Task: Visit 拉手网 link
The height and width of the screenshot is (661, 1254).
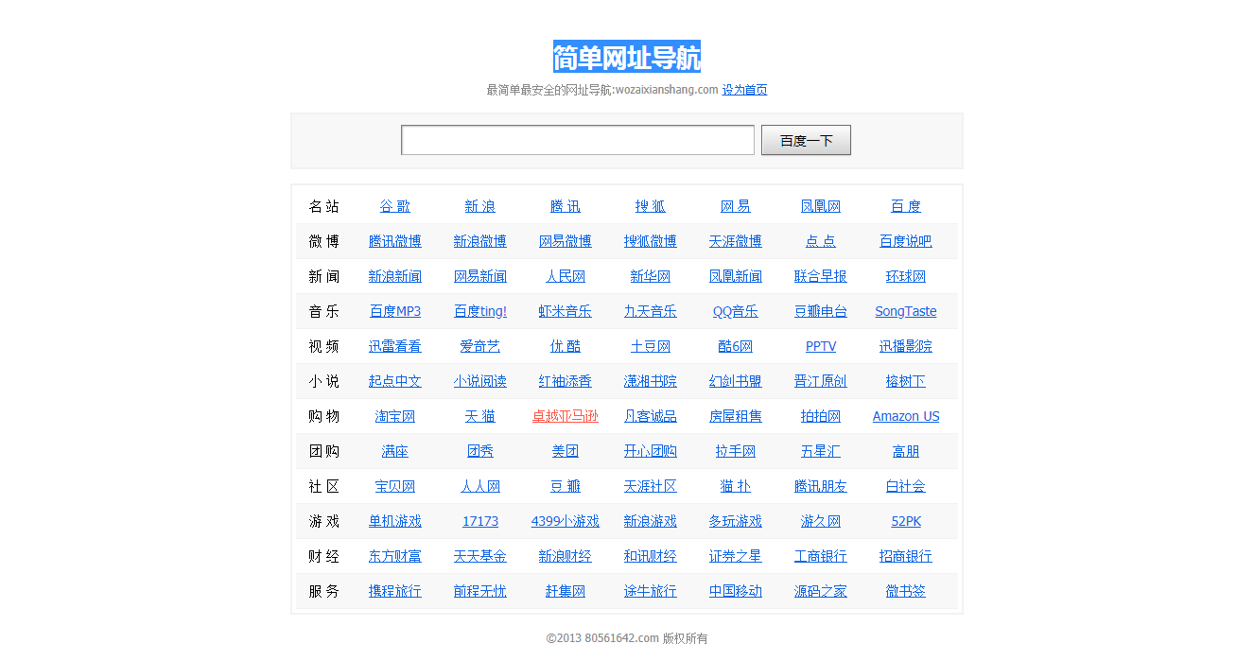Action: 736,451
